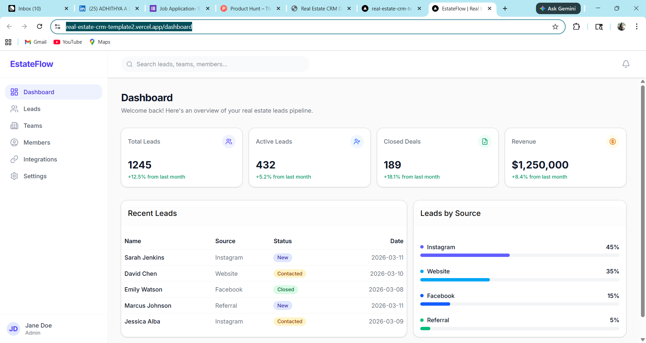
Task: Click the Total Leads people icon
Action: click(229, 141)
